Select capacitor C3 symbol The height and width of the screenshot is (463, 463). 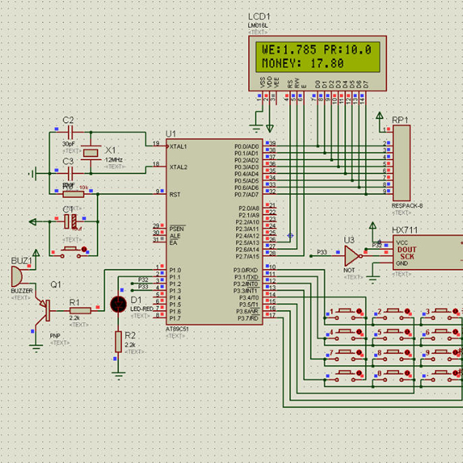tap(70, 174)
